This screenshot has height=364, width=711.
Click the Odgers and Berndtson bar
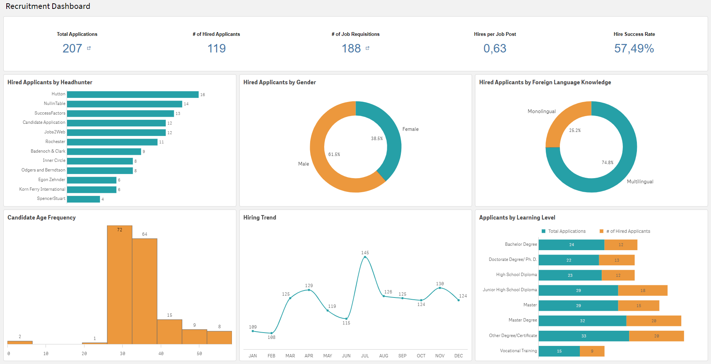(100, 171)
